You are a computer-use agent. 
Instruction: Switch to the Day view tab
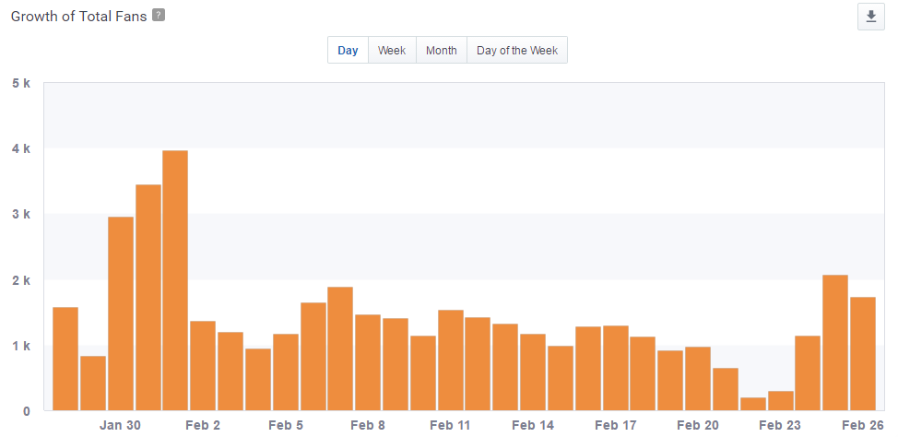pos(348,51)
